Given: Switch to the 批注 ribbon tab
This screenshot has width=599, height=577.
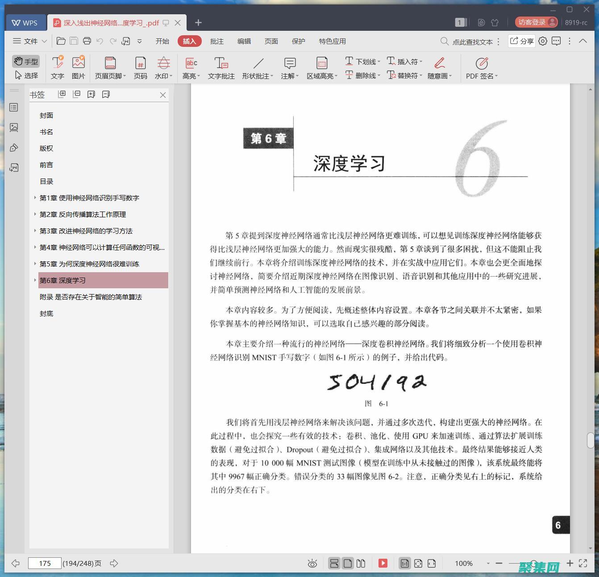Looking at the screenshot, I should [217, 41].
